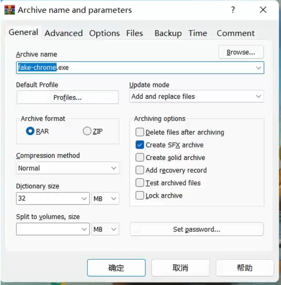The image size is (281, 285).
Task: Open the Dictionary size MB unit dropdown
Action: (105, 198)
